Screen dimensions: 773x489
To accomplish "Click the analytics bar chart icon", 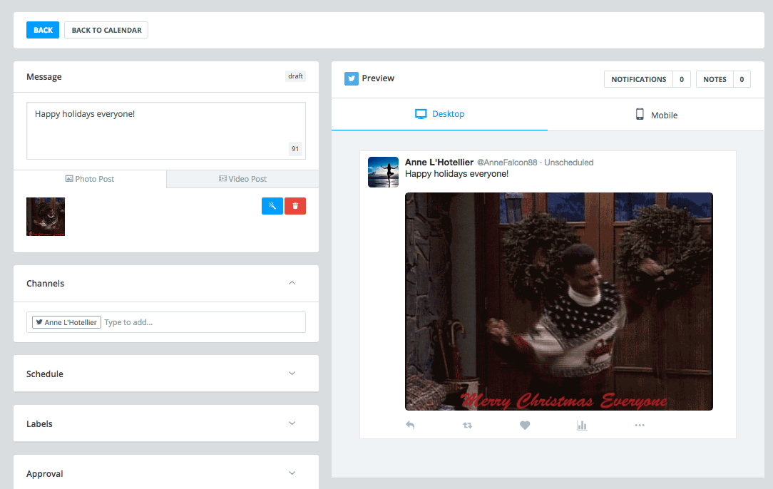I will pos(582,425).
